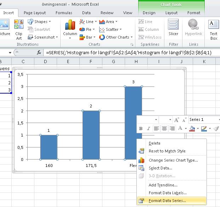Insert a Hyperlink
This screenshot has height=207, width=220.
(x=194, y=28)
